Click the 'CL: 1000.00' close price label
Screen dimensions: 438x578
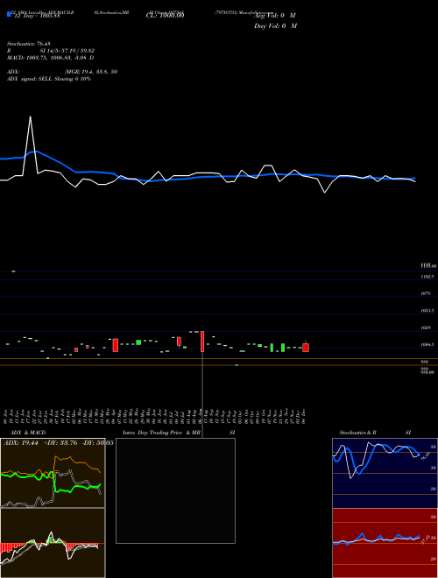(x=165, y=15)
